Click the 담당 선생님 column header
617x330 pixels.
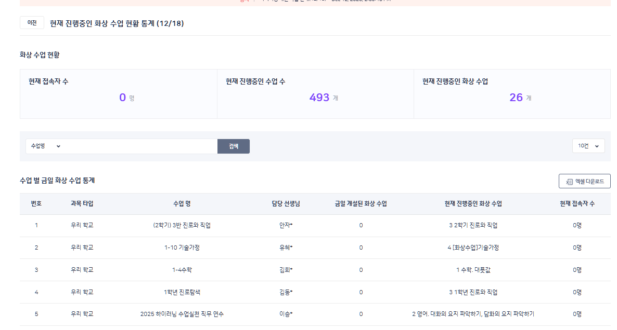(286, 204)
